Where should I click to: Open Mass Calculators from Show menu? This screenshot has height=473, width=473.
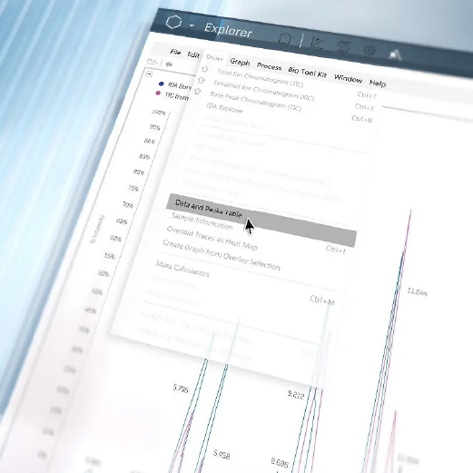click(x=182, y=269)
